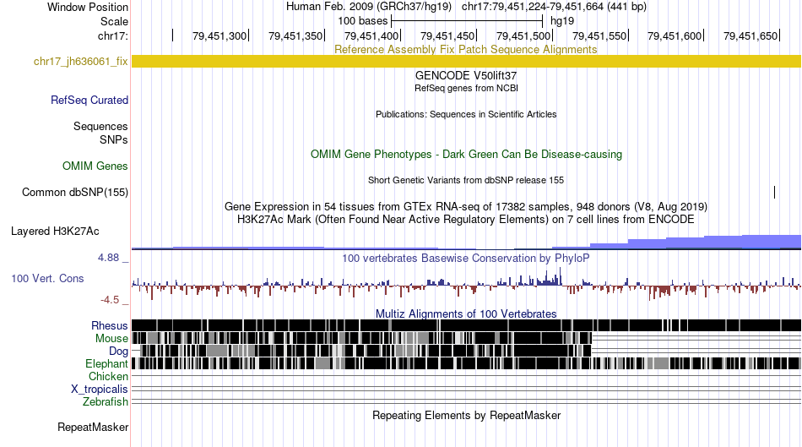This screenshot has width=802, height=447.
Task: Click the GTEx Gene Expression track title
Action: [466, 206]
